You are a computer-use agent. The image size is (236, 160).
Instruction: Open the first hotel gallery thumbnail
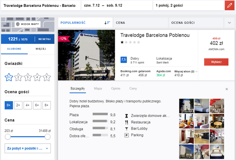186,106
